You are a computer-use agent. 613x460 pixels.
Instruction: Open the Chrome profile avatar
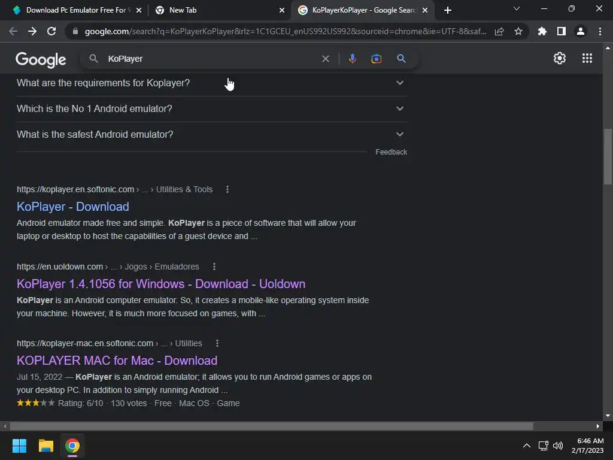coord(581,31)
